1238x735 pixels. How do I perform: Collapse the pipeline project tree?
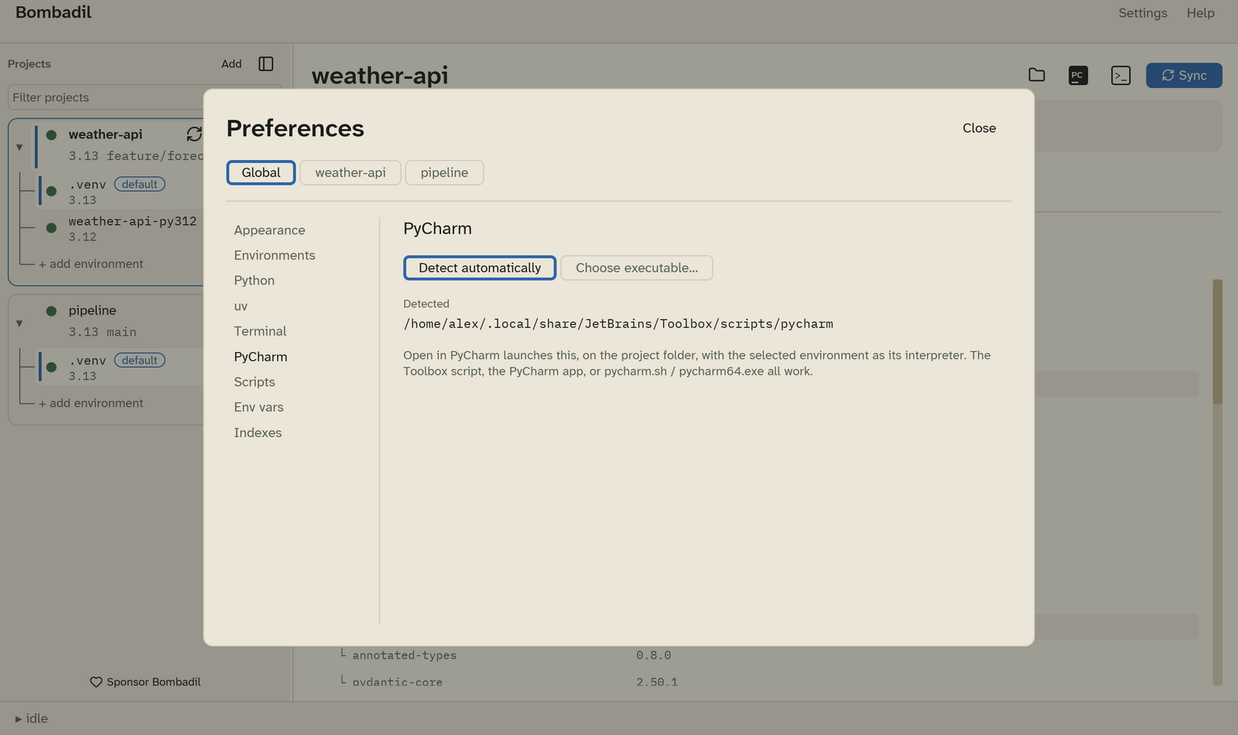pyautogui.click(x=19, y=323)
